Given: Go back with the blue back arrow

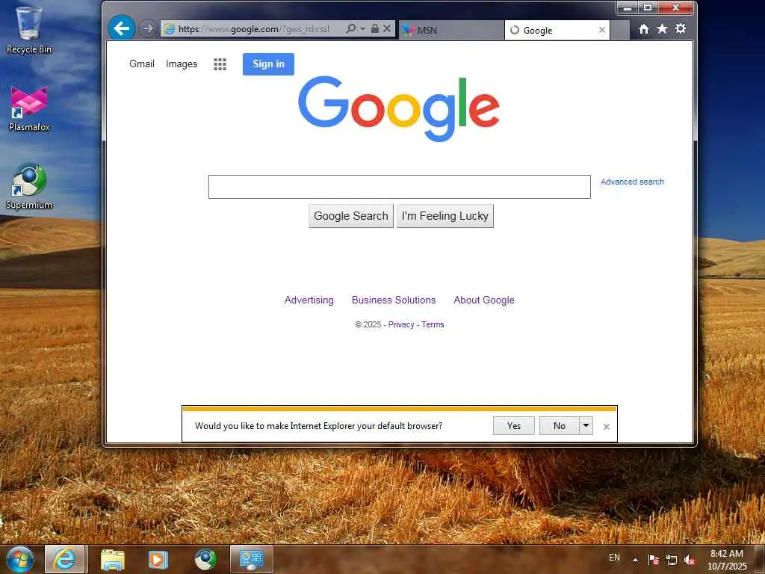Looking at the screenshot, I should 122,28.
